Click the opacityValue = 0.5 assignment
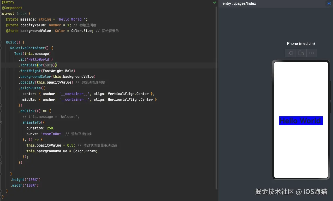The height and width of the screenshot is (201, 333). (51, 145)
